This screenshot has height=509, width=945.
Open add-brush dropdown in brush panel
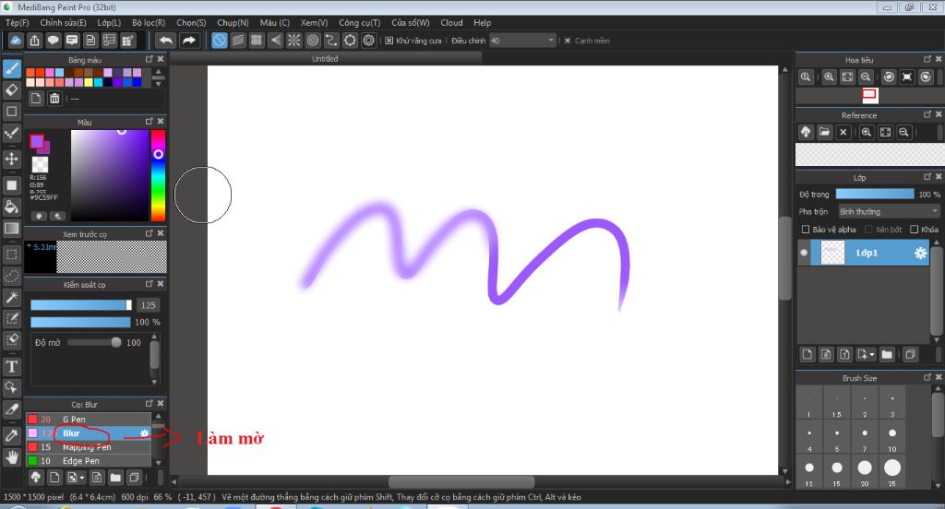tap(76, 478)
